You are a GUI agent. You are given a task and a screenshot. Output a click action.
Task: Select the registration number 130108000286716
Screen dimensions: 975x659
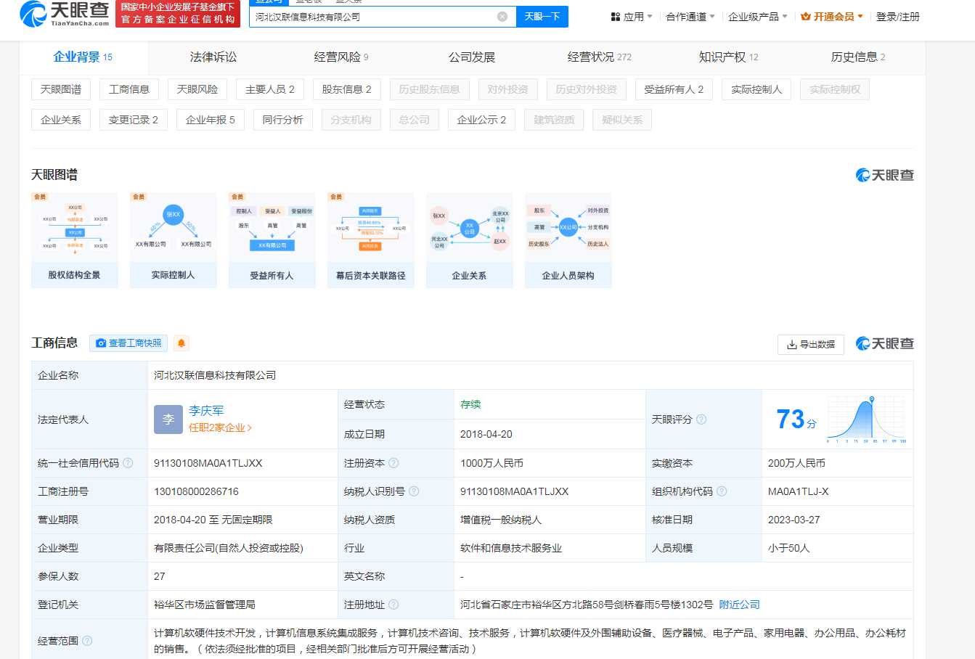[196, 491]
